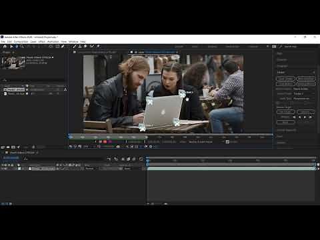The height and width of the screenshot is (240, 320).
Task: Switch to the Standard workspace
Action: click(212, 47)
